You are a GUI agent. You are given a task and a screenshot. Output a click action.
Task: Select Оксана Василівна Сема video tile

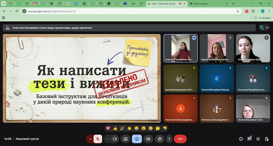[253, 109]
